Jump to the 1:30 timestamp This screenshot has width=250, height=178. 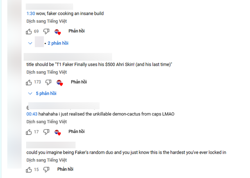click(x=31, y=13)
